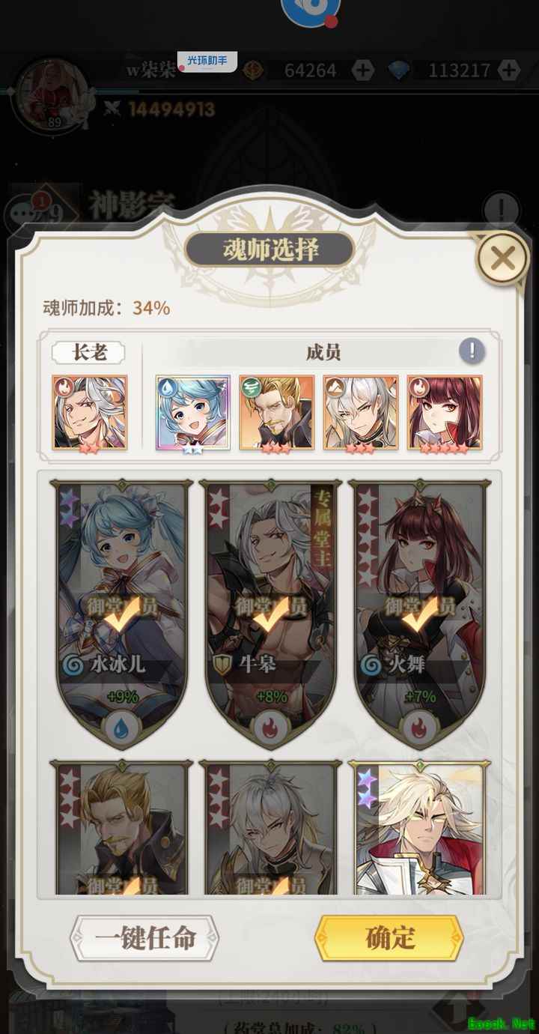Select the elder slot portrait under 长老
Viewport: 539px width, 1034px height.
pyautogui.click(x=90, y=413)
